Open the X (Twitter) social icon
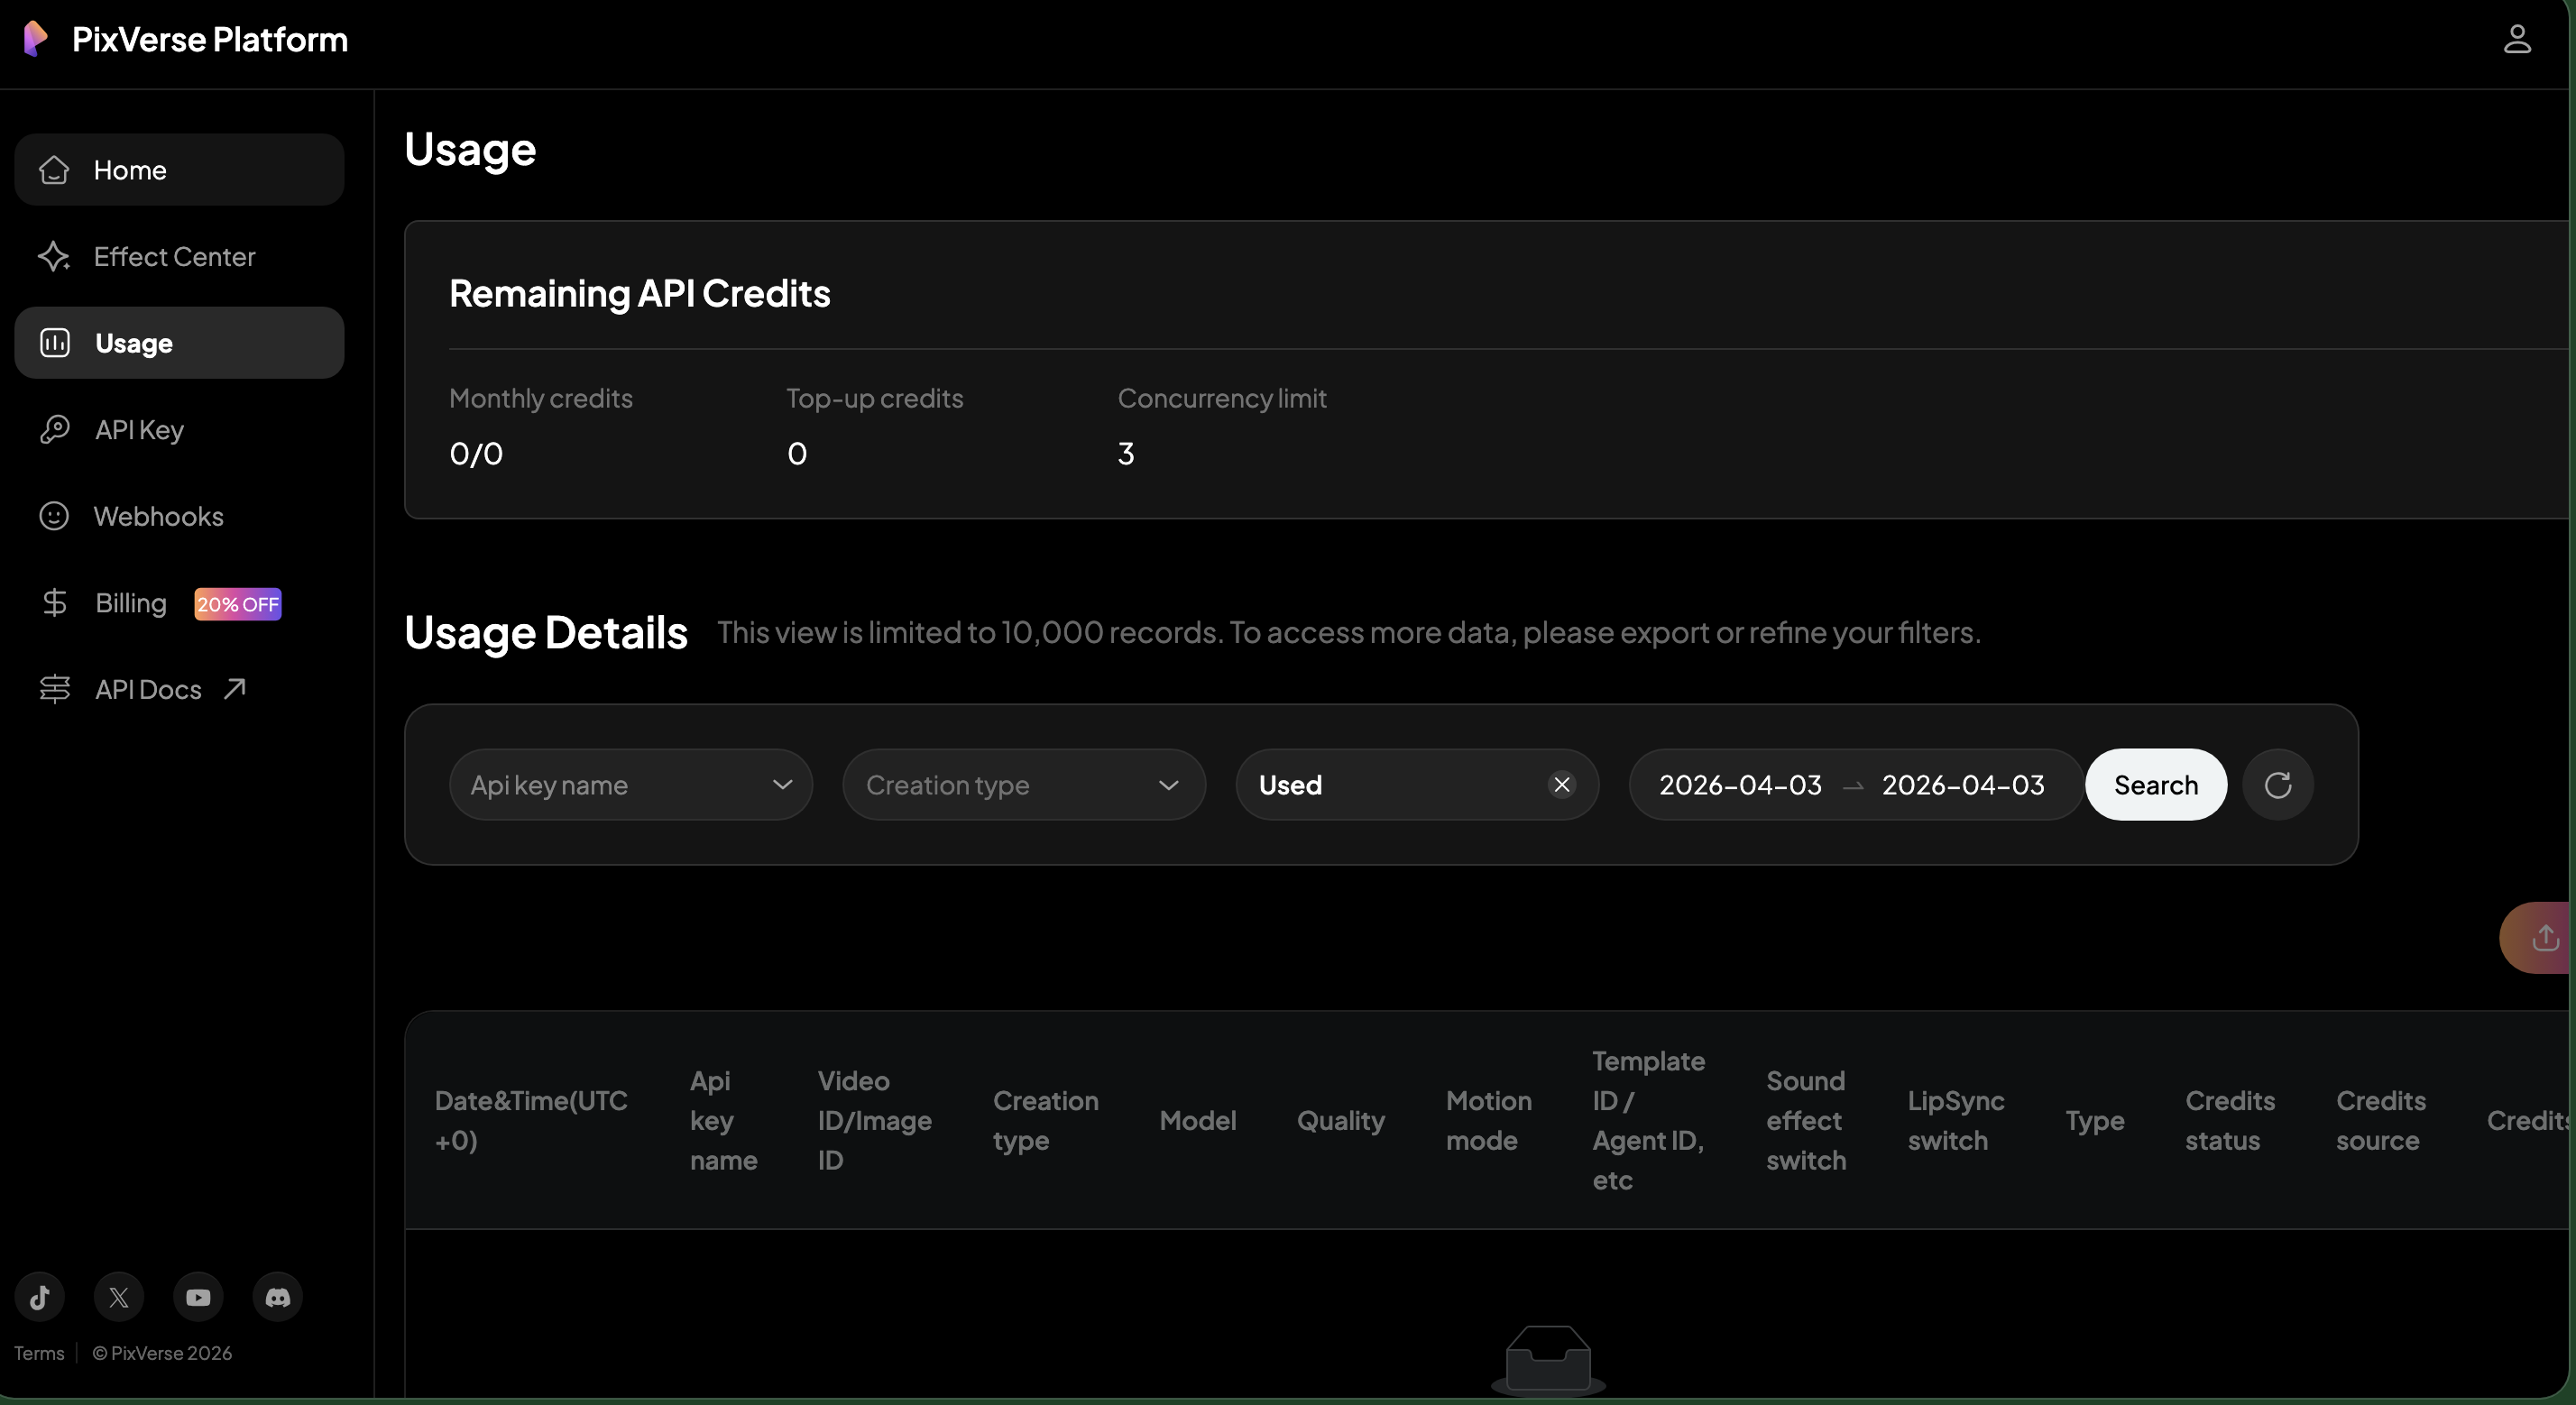Viewport: 2576px width, 1405px height. pos(119,1297)
